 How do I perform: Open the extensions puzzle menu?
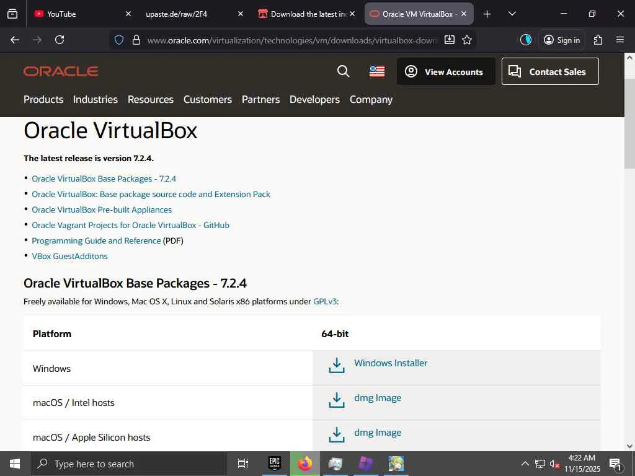point(598,40)
